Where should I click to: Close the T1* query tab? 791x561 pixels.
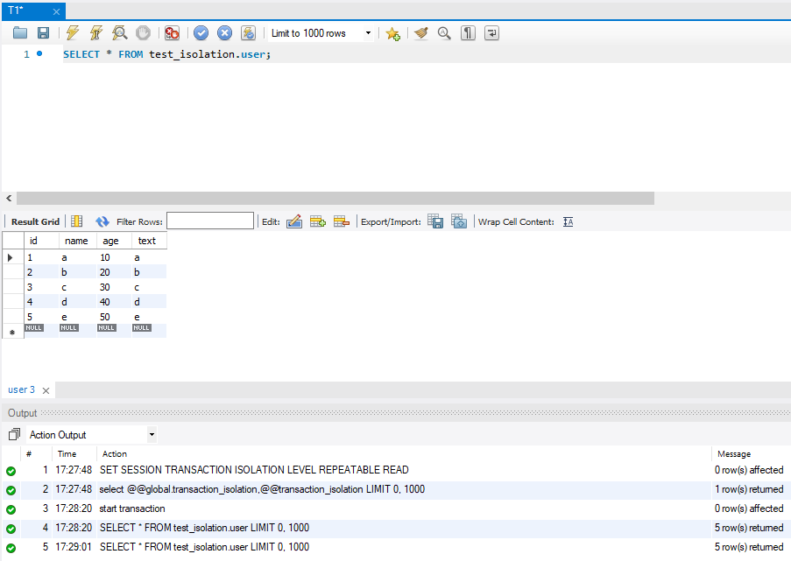(x=56, y=11)
